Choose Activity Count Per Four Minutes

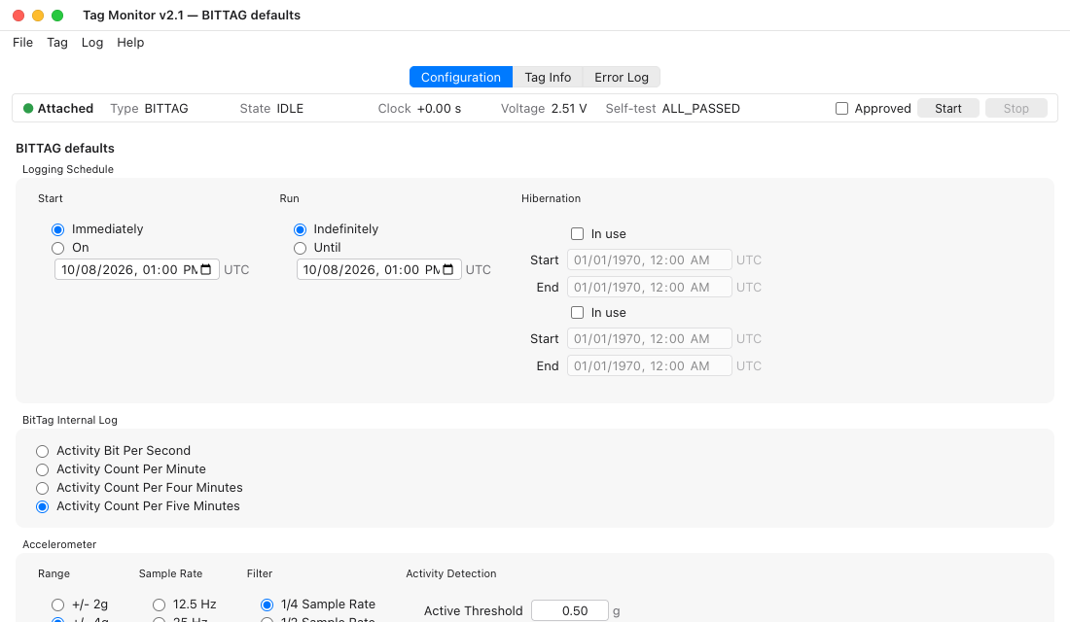pyautogui.click(x=42, y=488)
